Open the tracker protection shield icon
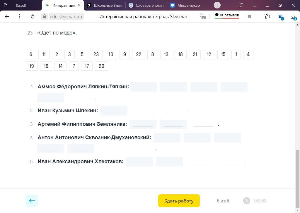300x213 pixels. (202, 17)
